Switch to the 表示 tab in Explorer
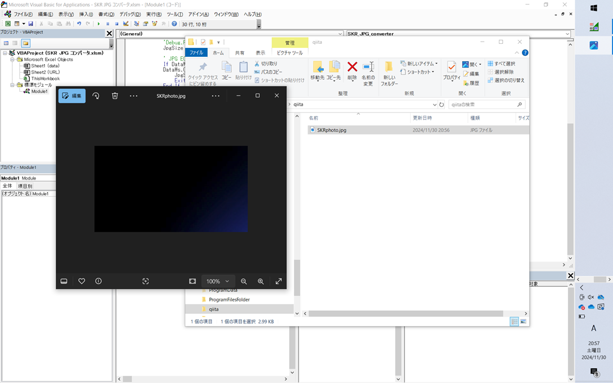The height and width of the screenshot is (383, 613). point(260,52)
